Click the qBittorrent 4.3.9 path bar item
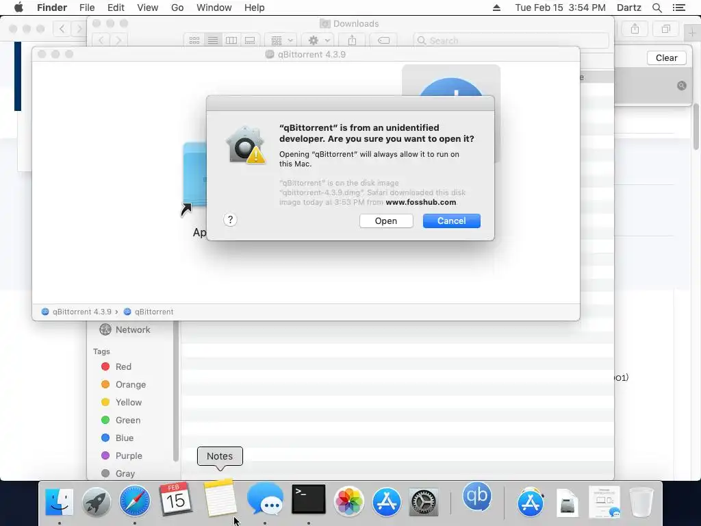 [x=77, y=312]
